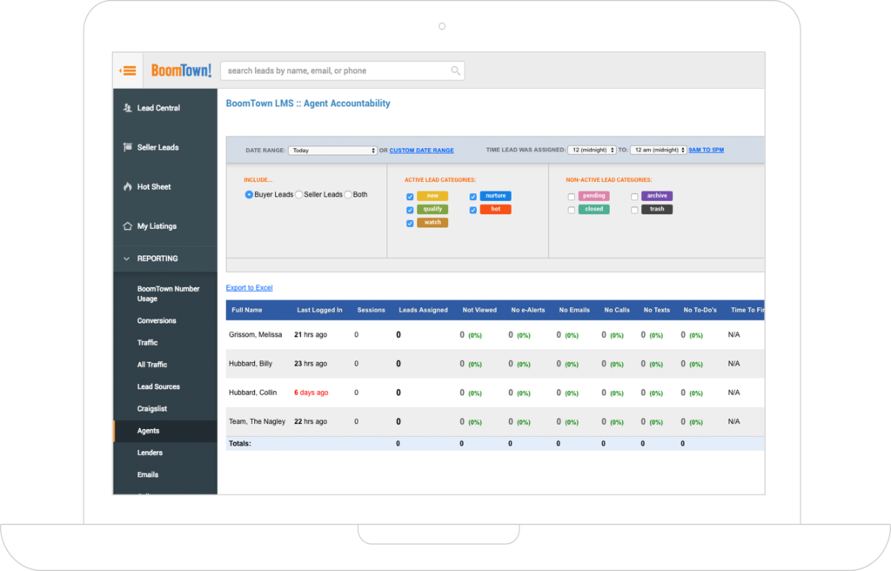Image resolution: width=891 pixels, height=571 pixels.
Task: Open the start time 12 (midnight) dropdown
Action: 592,150
